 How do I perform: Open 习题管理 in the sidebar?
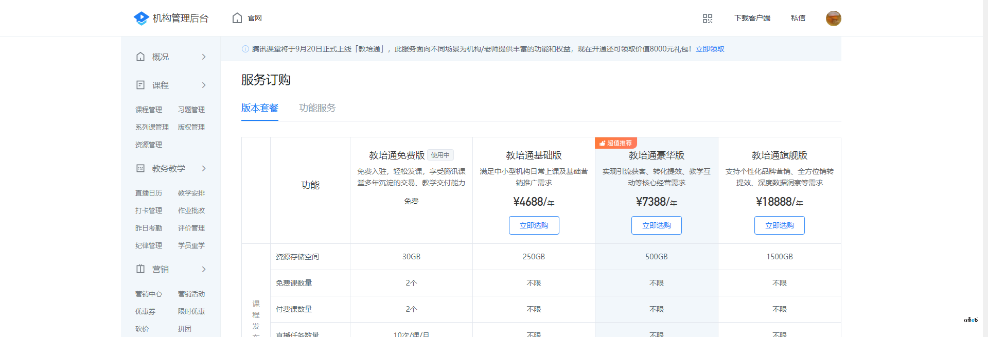click(x=191, y=110)
